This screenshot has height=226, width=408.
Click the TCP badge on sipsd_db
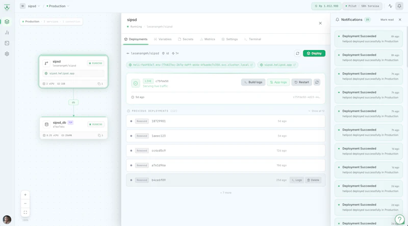pyautogui.click(x=70, y=122)
